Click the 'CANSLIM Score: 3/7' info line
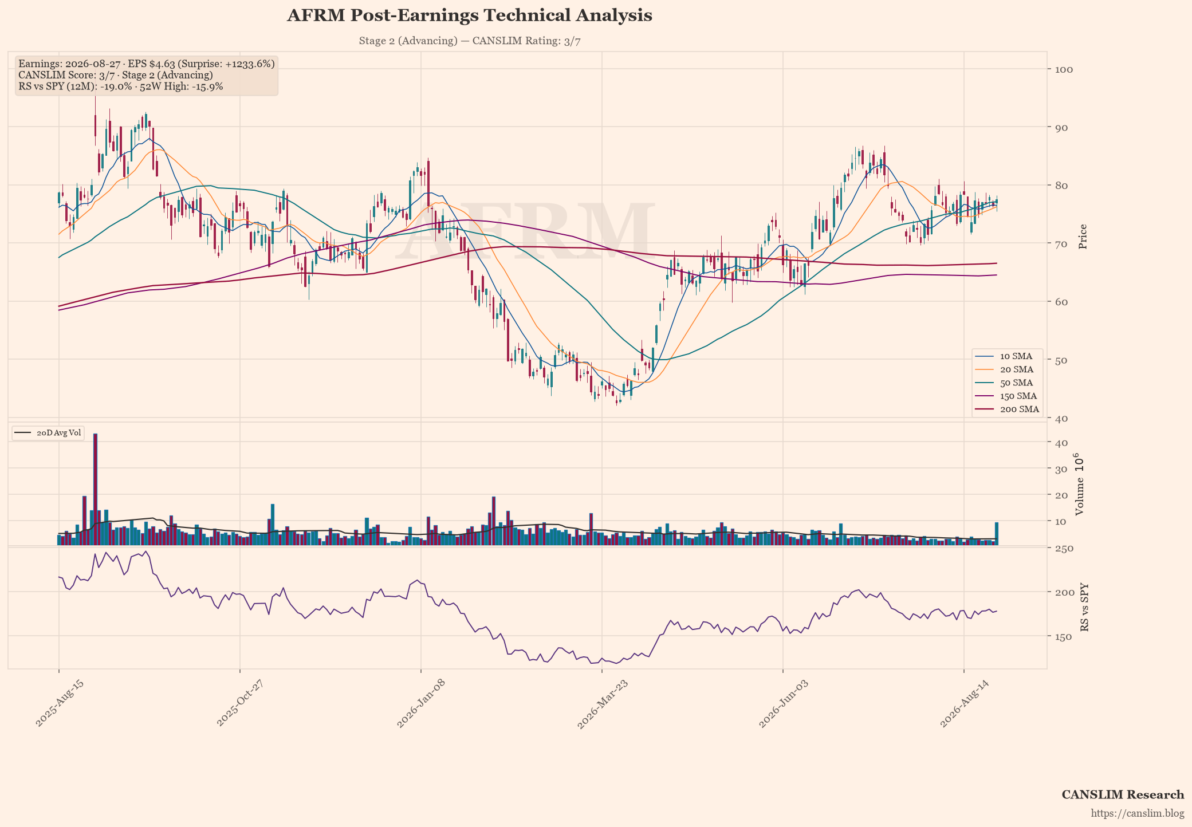The height and width of the screenshot is (827, 1192). tap(116, 75)
